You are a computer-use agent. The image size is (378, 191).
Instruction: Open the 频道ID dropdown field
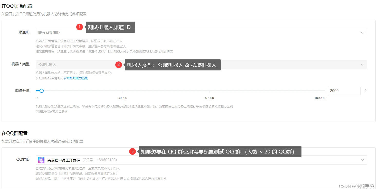(x=201, y=33)
